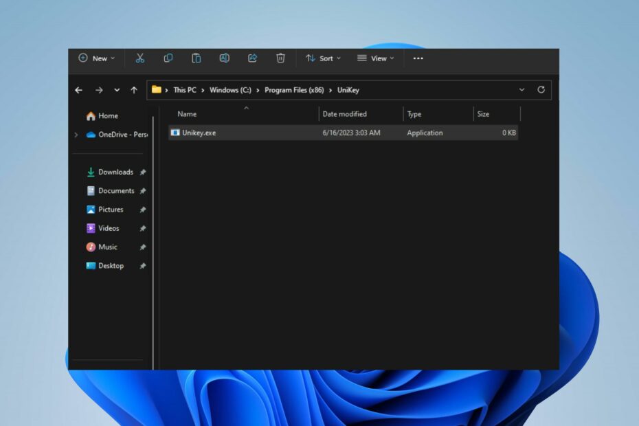The height and width of the screenshot is (426, 639).
Task: Click chevron after This PC breadcrumb
Action: click(x=203, y=90)
